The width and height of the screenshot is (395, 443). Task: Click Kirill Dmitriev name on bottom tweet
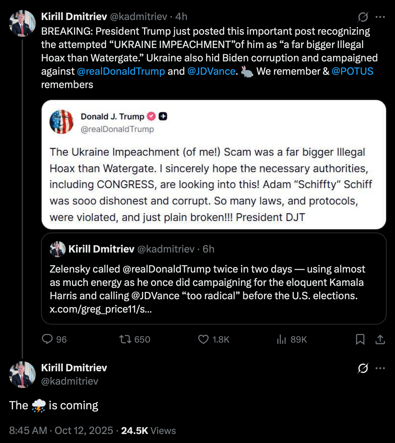pos(74,368)
